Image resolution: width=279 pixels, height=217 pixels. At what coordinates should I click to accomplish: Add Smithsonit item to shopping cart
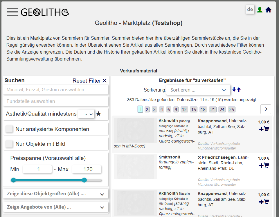(x=264, y=165)
